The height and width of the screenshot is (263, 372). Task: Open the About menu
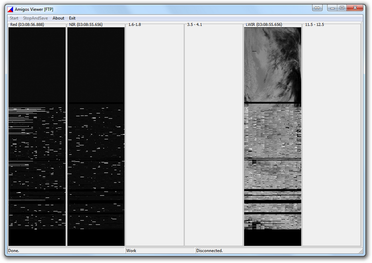pyautogui.click(x=59, y=18)
